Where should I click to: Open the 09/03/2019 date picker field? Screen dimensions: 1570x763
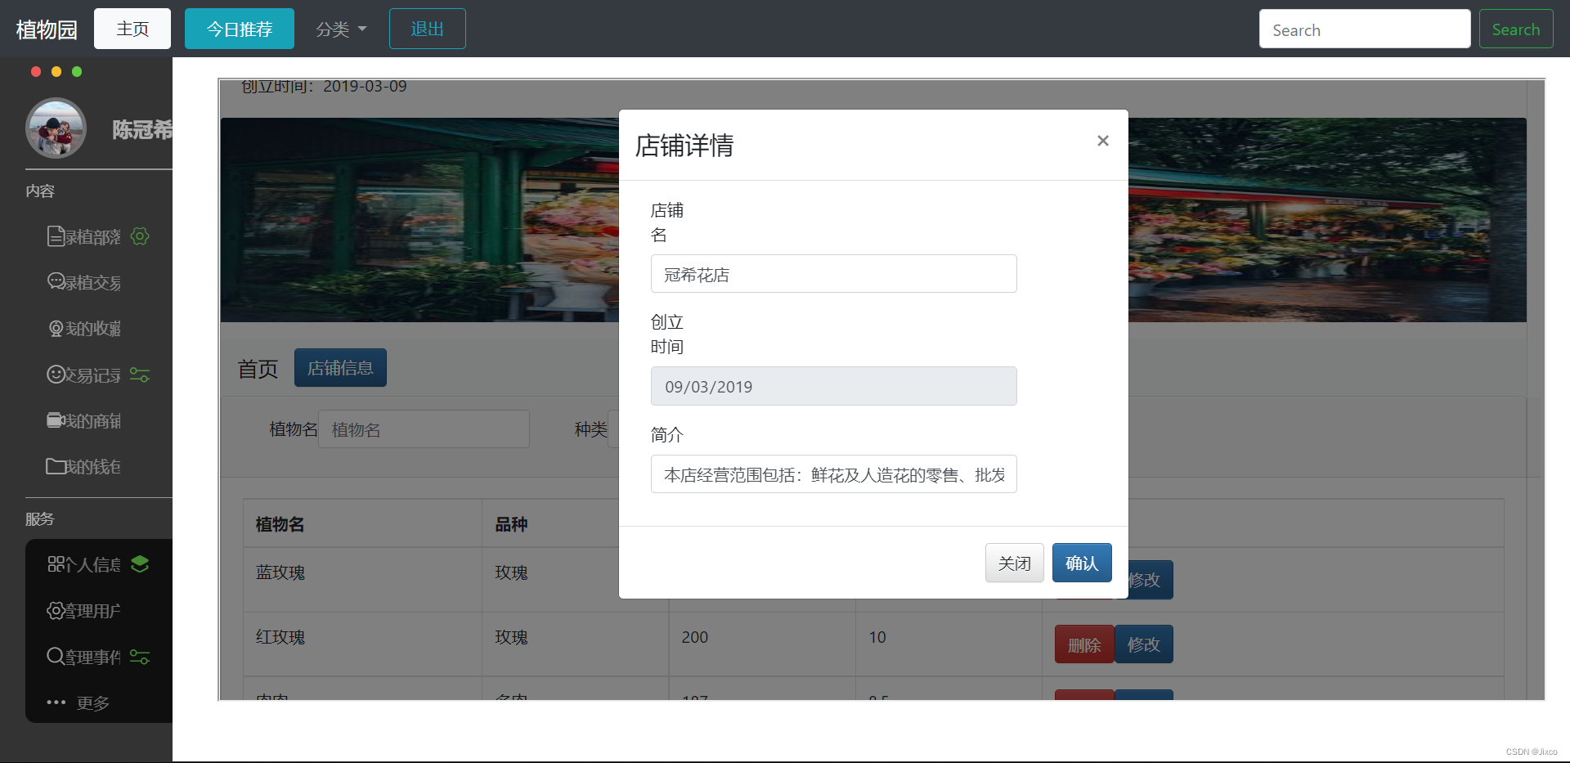(833, 385)
